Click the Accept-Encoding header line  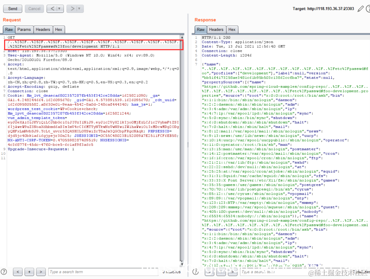[x=43, y=86]
